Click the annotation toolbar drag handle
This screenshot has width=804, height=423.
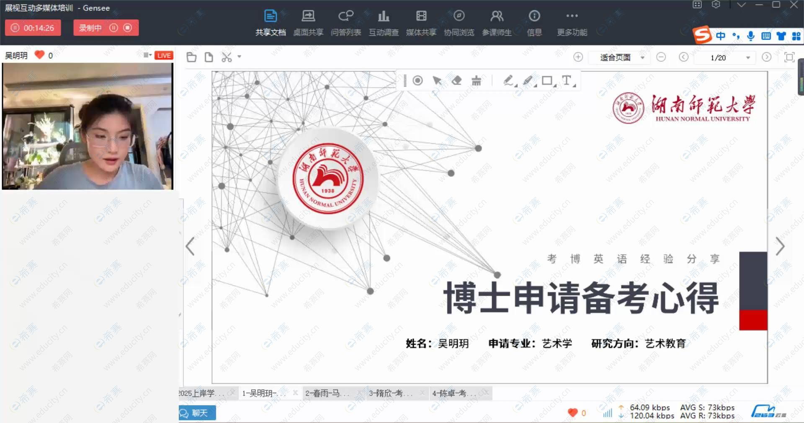(x=405, y=80)
